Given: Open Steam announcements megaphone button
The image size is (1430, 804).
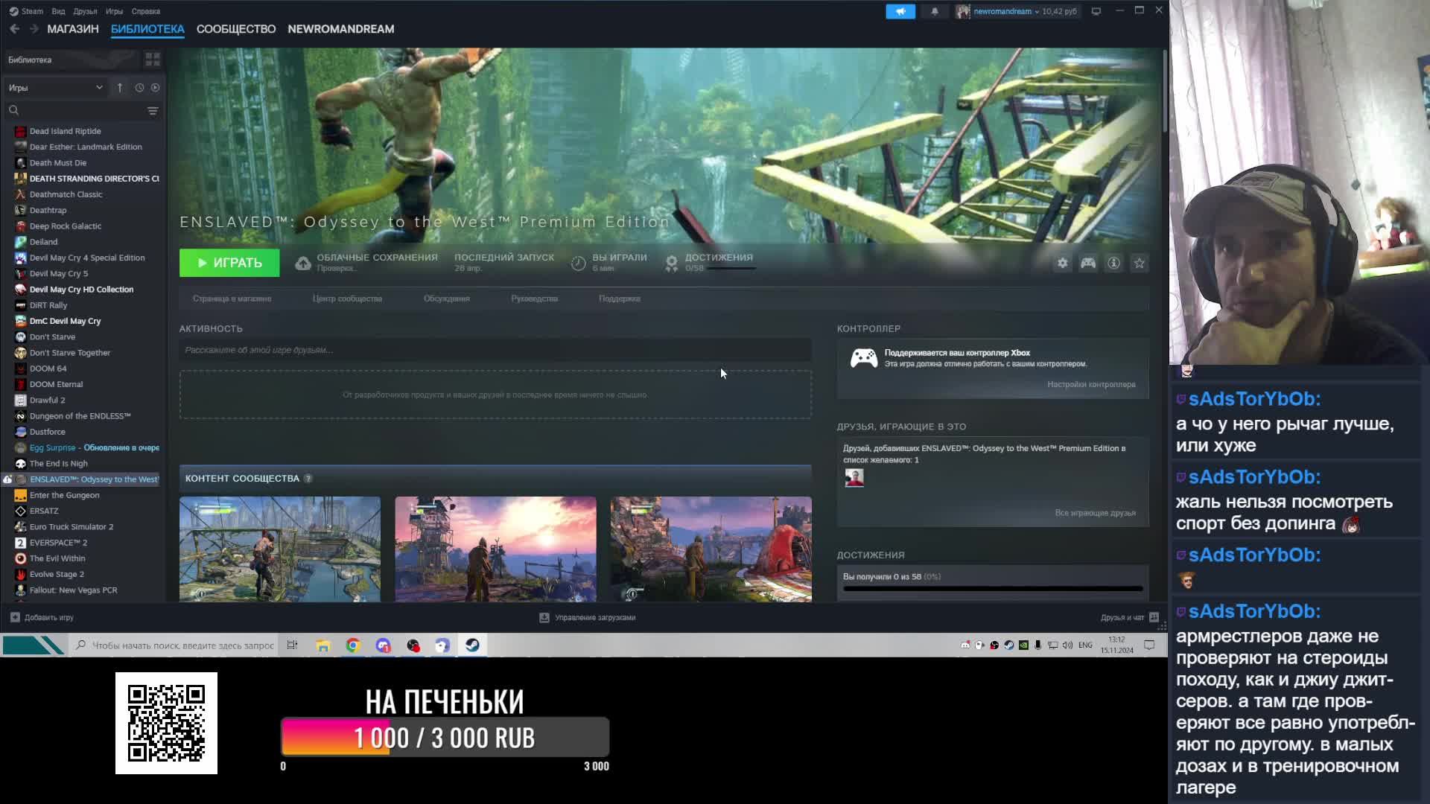Looking at the screenshot, I should point(900,11).
